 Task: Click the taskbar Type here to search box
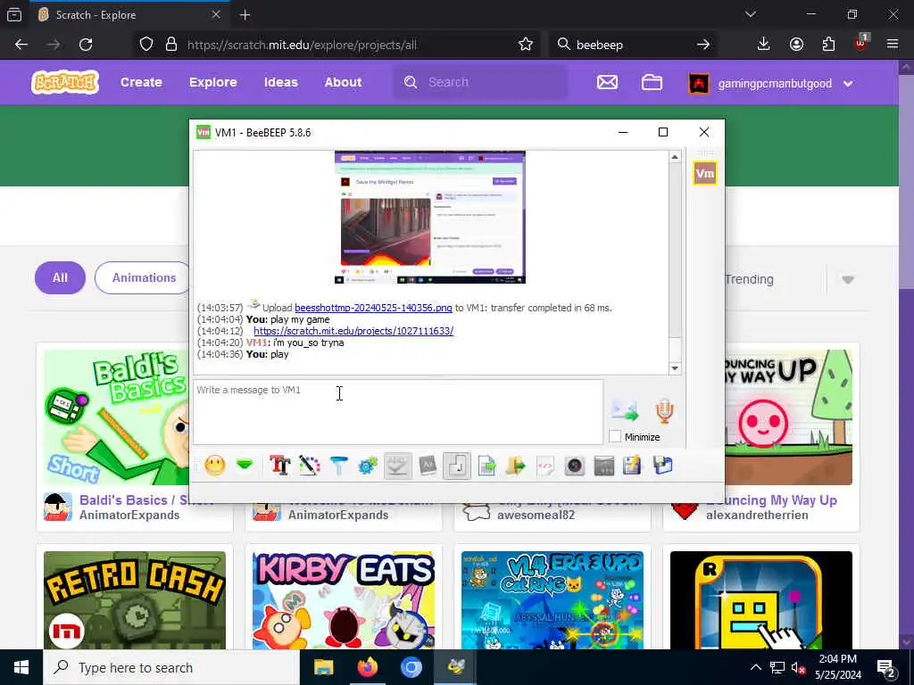tap(170, 667)
